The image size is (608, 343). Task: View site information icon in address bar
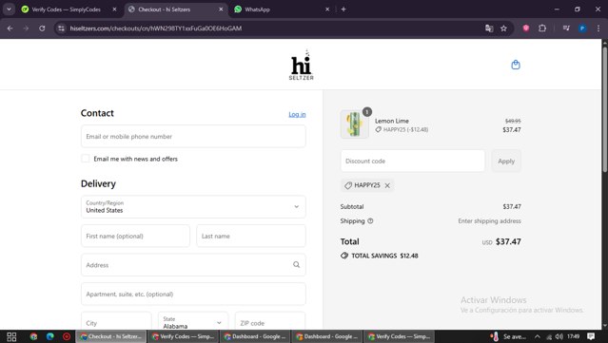coord(61,29)
